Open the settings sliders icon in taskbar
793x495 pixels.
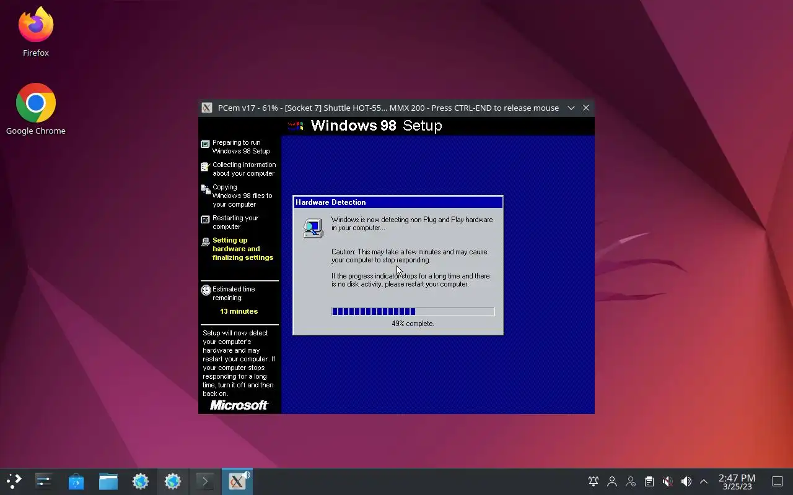(44, 481)
